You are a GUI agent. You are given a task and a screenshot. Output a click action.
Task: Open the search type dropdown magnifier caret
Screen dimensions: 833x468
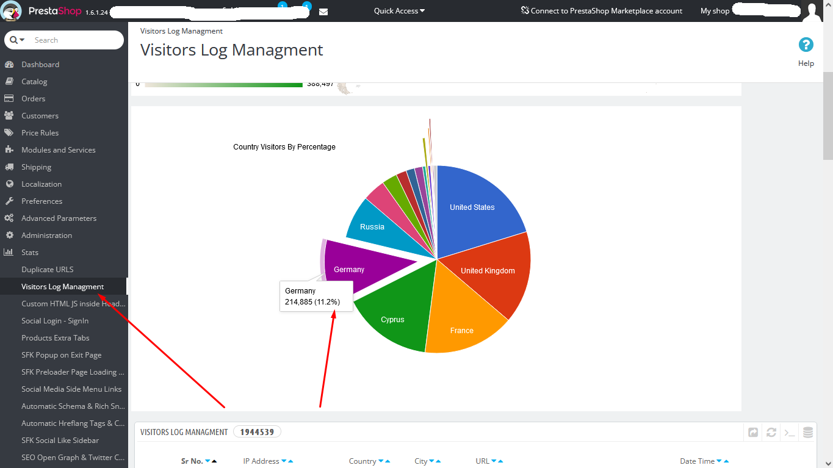point(17,40)
